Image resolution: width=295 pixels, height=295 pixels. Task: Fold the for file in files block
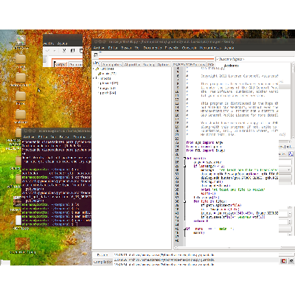coord(184,201)
